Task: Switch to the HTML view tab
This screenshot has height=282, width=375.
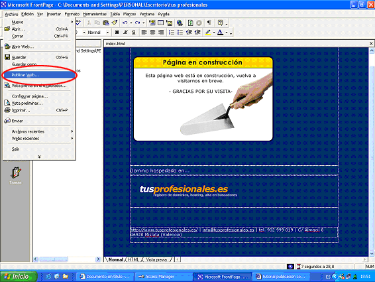Action: click(133, 259)
